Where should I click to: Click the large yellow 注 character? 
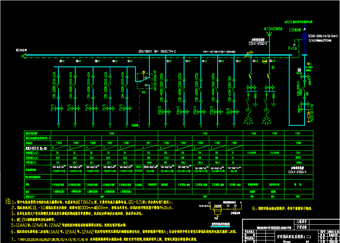click(x=8, y=201)
